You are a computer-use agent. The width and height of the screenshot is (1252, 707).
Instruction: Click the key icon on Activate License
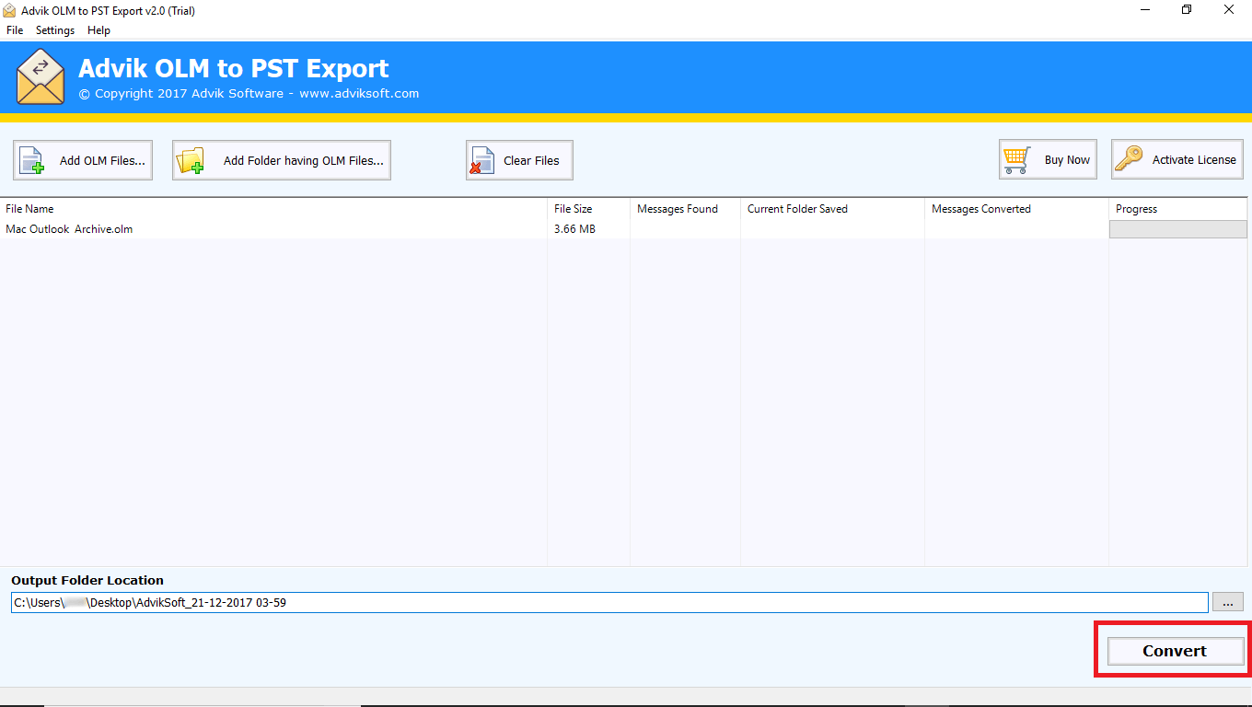1129,159
